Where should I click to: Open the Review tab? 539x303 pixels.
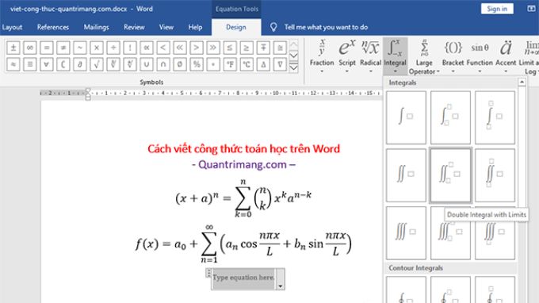coord(134,27)
